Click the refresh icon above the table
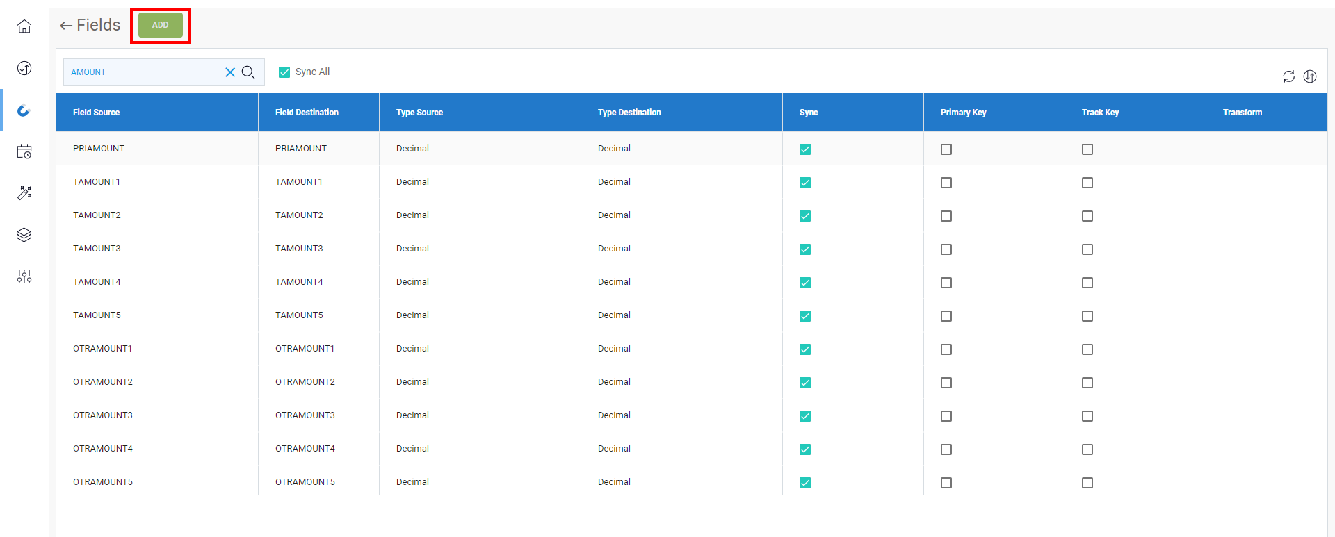Image resolution: width=1335 pixels, height=537 pixels. coord(1288,76)
